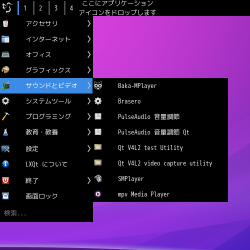Click the Education (教育・教養) flask icon

(5, 132)
